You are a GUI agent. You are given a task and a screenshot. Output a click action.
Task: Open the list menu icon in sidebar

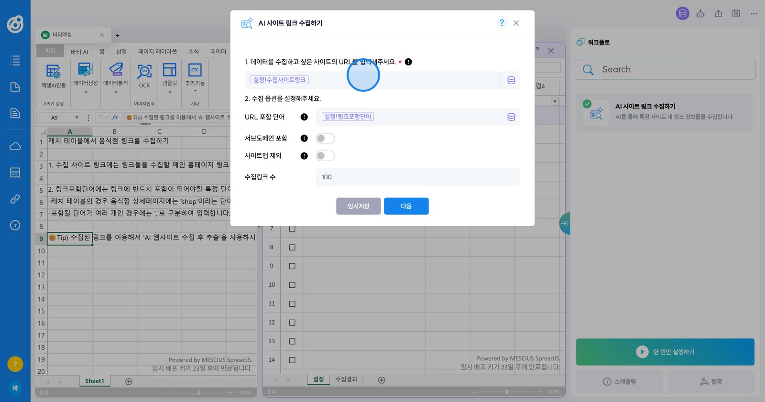15,60
